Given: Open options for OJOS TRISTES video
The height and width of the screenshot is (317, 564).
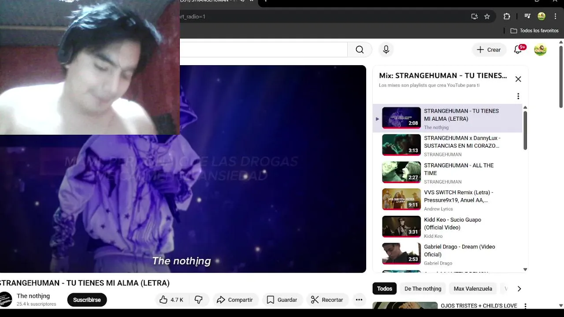Looking at the screenshot, I should 525,306.
